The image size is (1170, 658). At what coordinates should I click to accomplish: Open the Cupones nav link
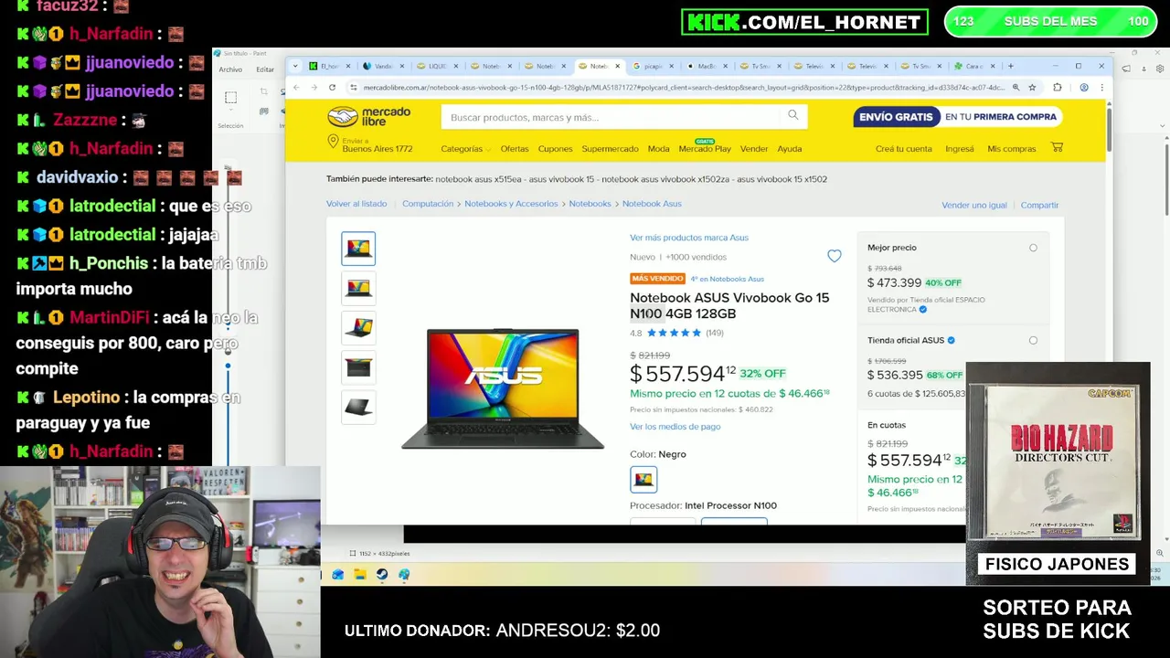555,149
